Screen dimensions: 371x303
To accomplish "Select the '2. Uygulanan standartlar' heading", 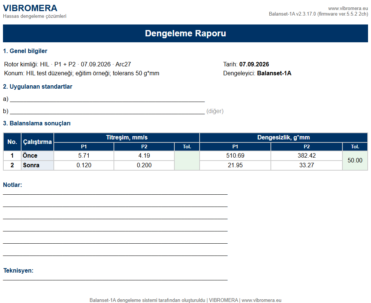I will [x=37, y=86].
